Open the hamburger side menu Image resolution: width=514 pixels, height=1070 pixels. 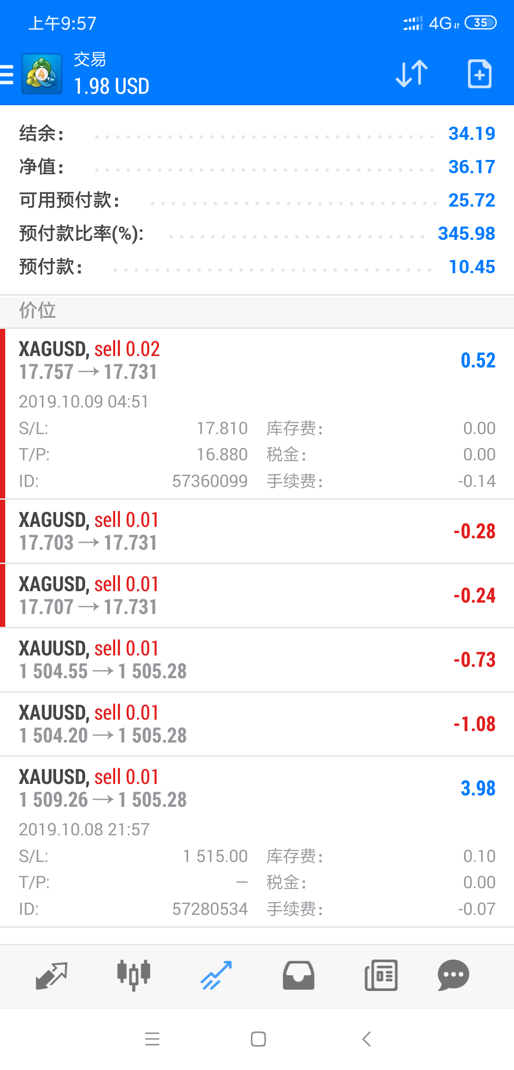tap(7, 75)
